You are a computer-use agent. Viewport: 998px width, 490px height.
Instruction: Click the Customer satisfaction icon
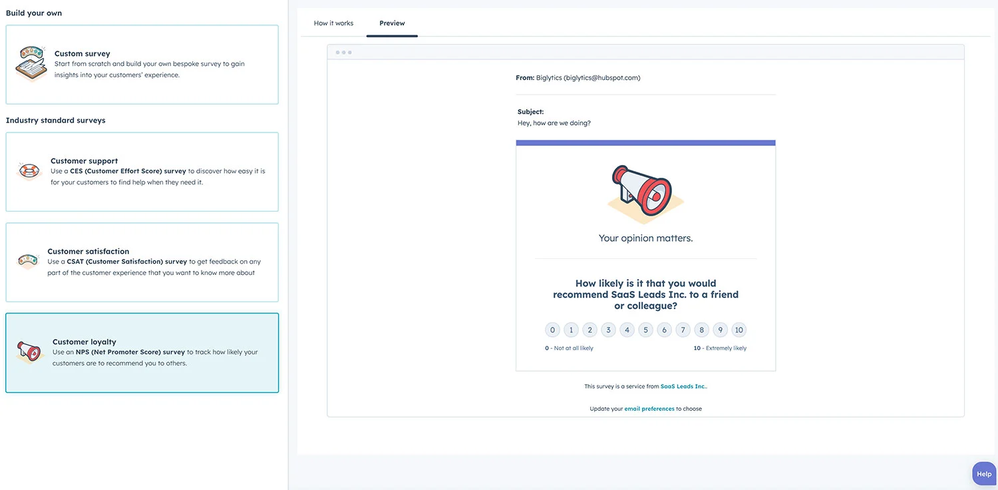[x=28, y=262]
